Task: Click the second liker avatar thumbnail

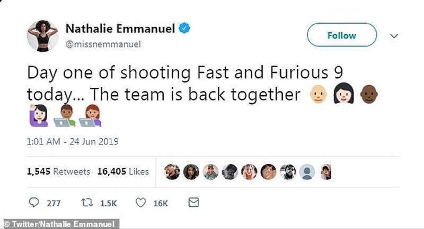Action: pyautogui.click(x=191, y=171)
